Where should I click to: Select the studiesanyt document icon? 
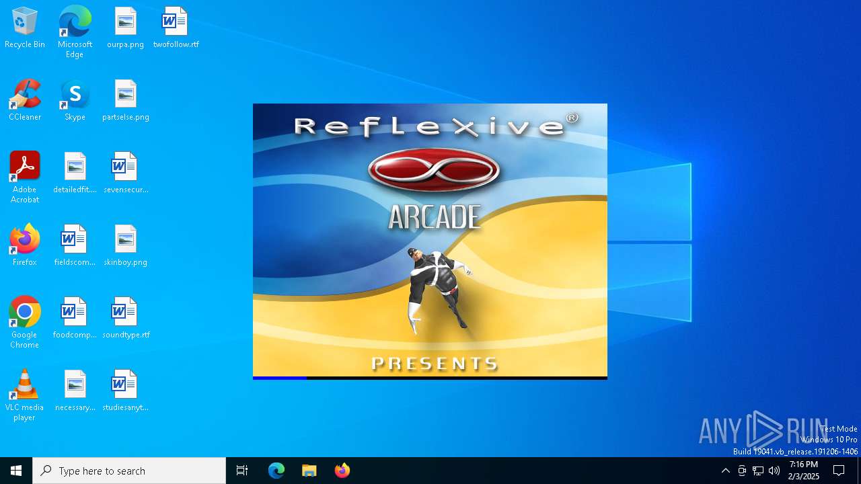[x=126, y=391]
